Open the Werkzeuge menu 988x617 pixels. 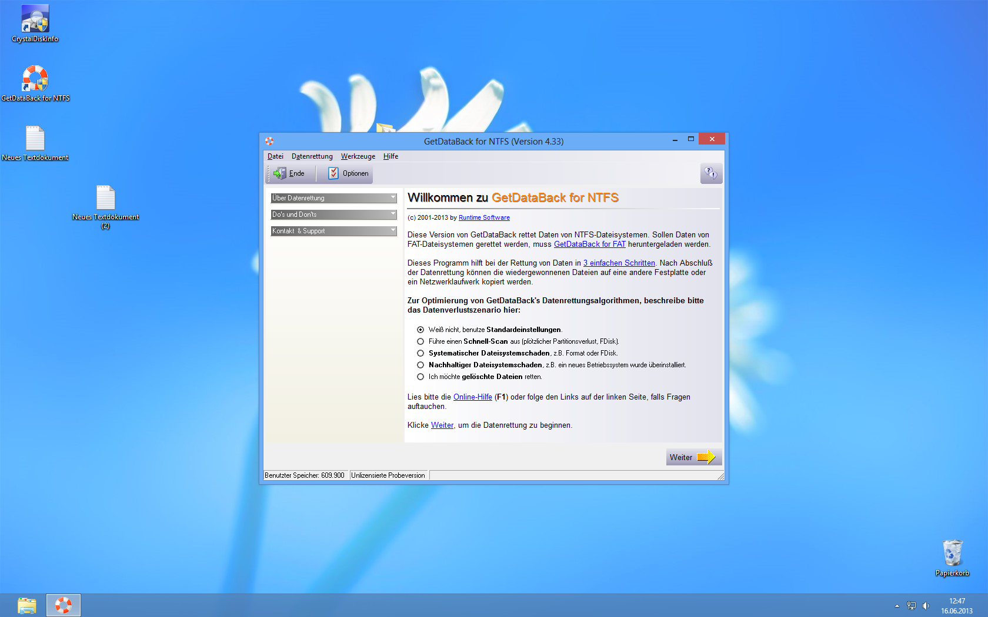tap(358, 156)
